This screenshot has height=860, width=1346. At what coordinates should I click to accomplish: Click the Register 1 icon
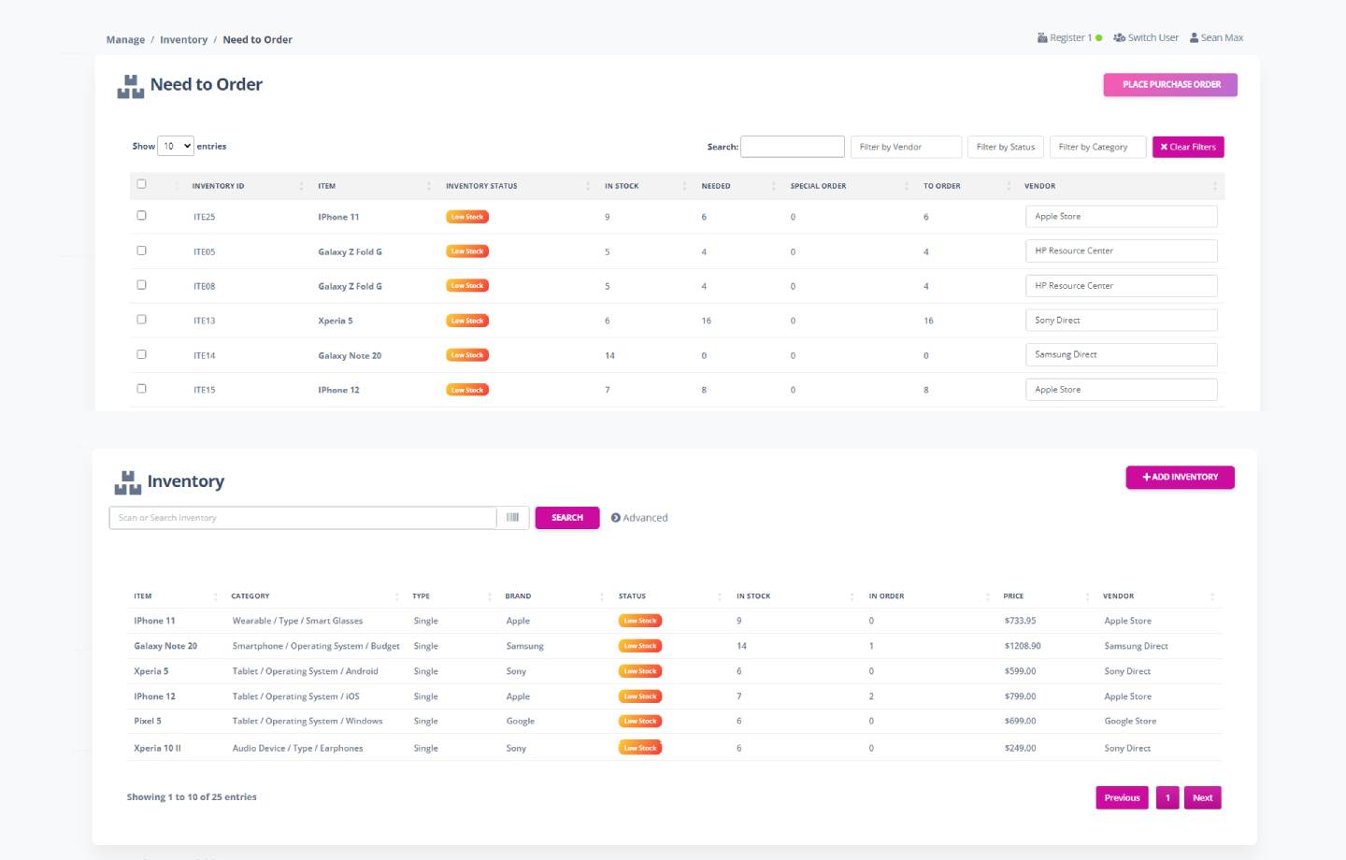pyautogui.click(x=1042, y=38)
